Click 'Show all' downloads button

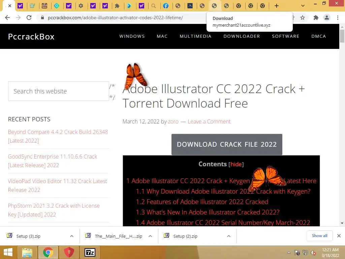319,236
